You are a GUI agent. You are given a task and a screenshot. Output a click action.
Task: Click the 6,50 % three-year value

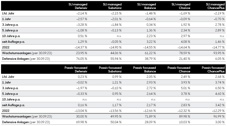(x=220, y=88)
